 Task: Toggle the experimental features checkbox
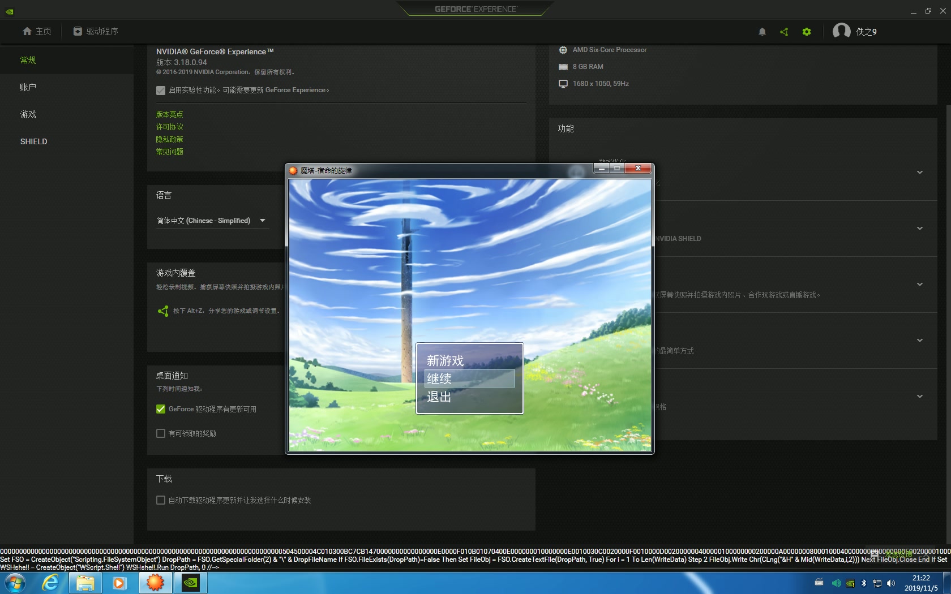[161, 91]
